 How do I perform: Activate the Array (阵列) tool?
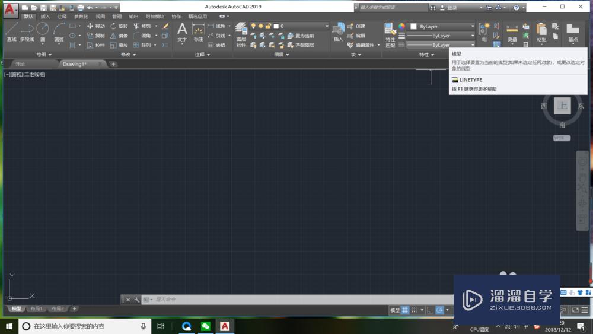pyautogui.click(x=142, y=45)
